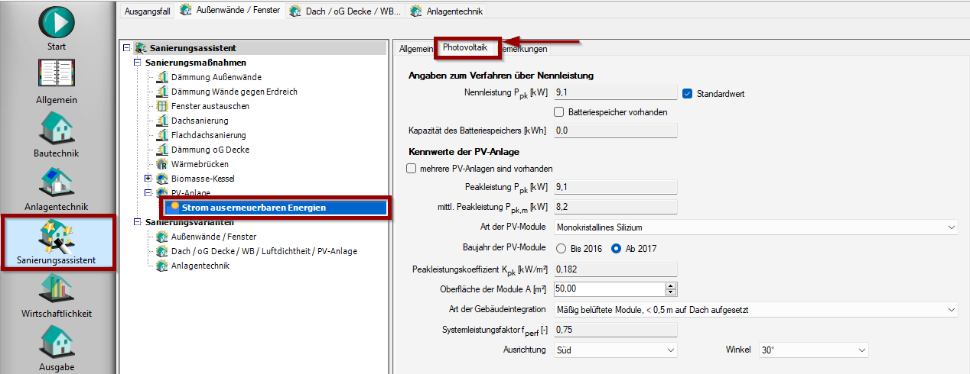Open the Allgemein sub-tab in panel

click(416, 48)
